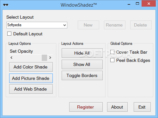The width and height of the screenshot is (158, 118).
Task: Check the Cover Task Bar option
Action: (112, 52)
